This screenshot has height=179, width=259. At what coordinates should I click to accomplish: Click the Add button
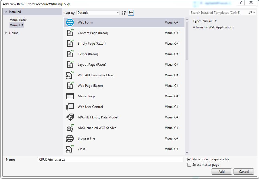pos(222,172)
